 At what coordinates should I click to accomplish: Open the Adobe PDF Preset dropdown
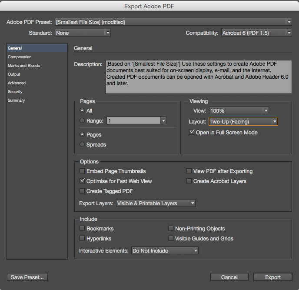point(173,22)
